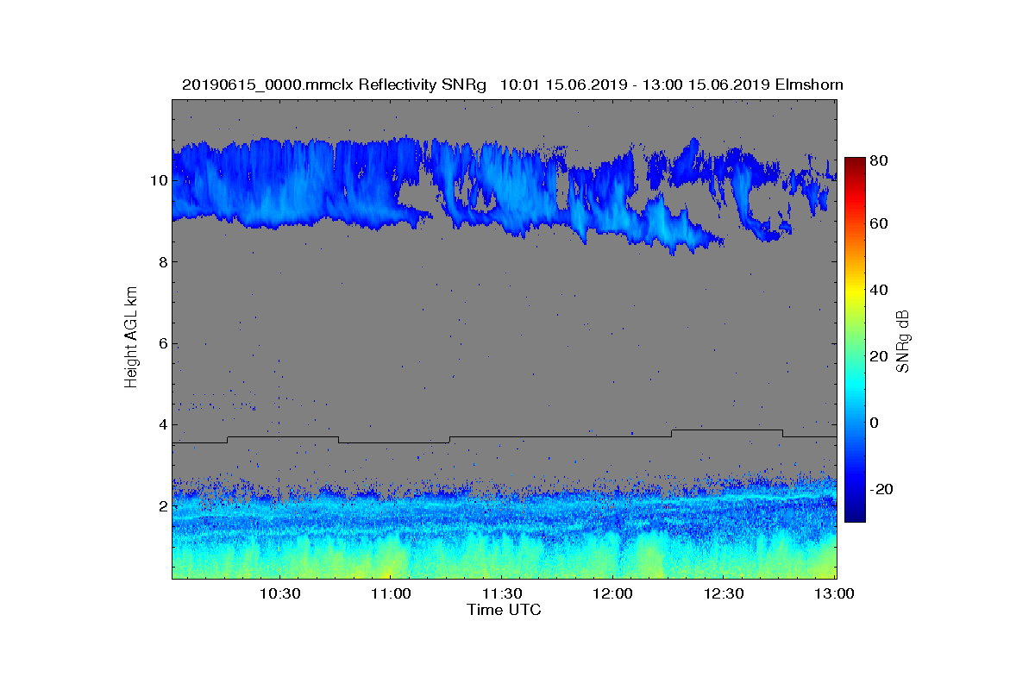Click the colorbar value 80
This screenshot has width=1035, height=690.
pos(881,160)
